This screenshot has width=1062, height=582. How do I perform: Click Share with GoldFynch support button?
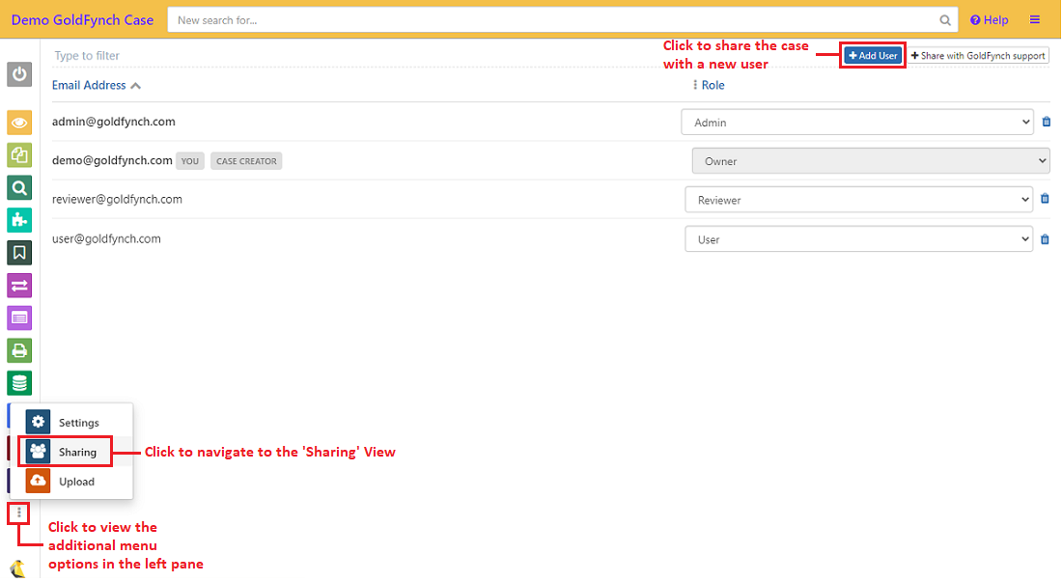pos(977,56)
